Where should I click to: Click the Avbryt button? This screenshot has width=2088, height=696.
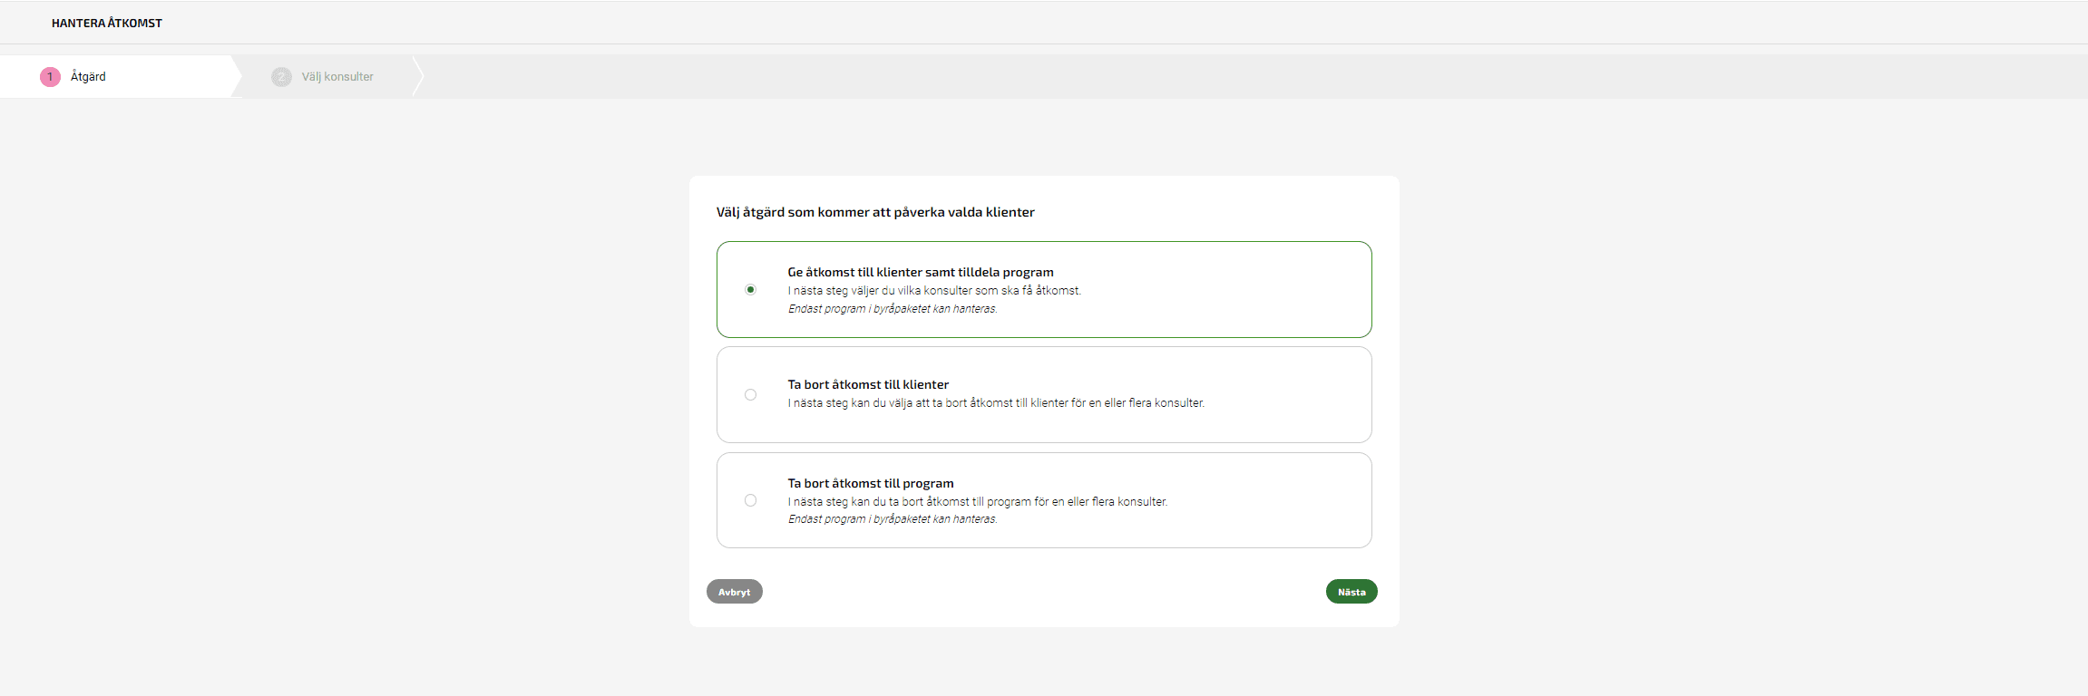click(x=735, y=592)
